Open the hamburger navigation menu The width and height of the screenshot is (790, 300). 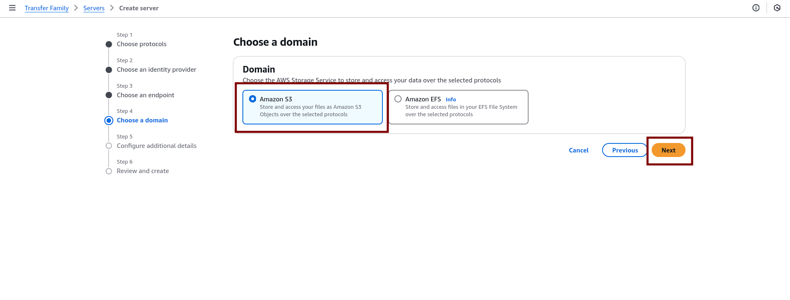point(12,8)
